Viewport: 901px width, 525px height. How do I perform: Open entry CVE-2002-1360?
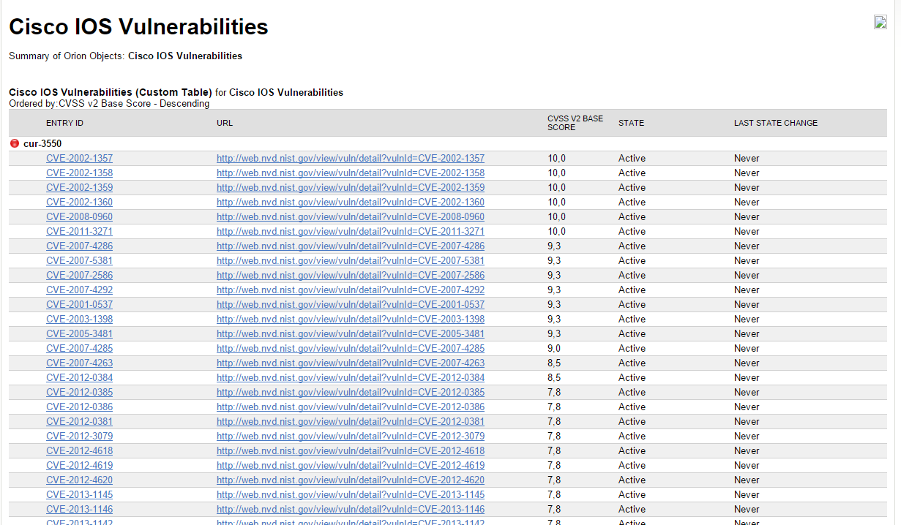click(x=79, y=202)
